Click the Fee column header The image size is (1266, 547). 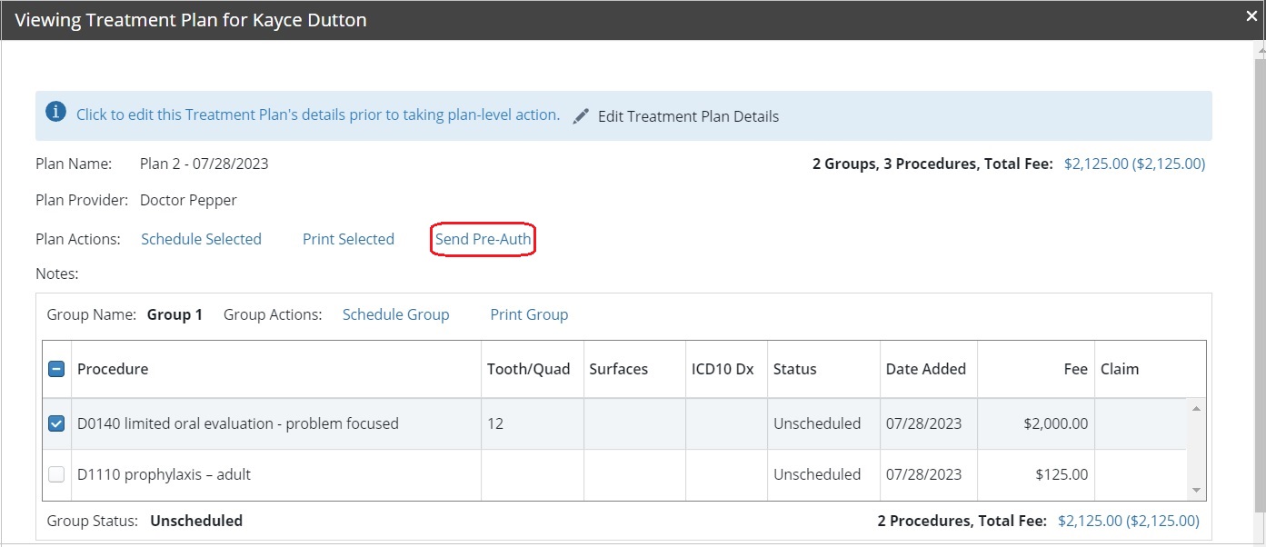coord(1075,369)
